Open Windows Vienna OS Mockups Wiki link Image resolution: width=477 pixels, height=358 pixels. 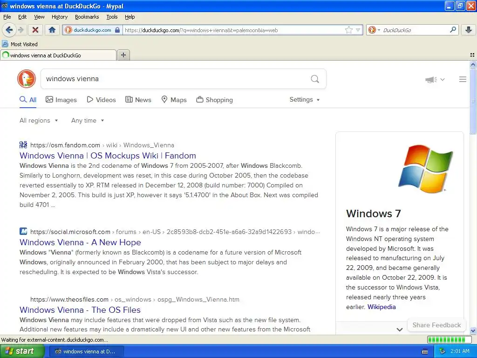pos(108,156)
